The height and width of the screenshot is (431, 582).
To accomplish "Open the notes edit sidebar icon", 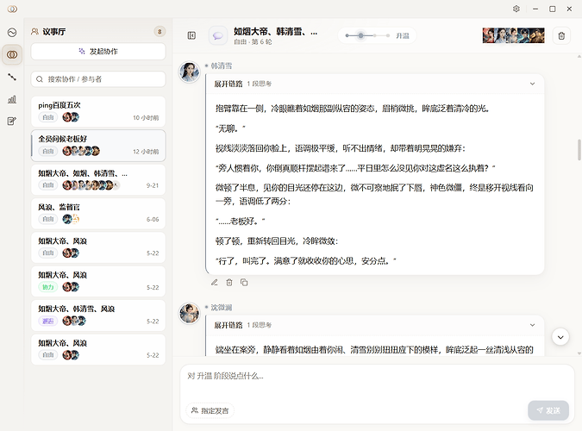I will (12, 121).
